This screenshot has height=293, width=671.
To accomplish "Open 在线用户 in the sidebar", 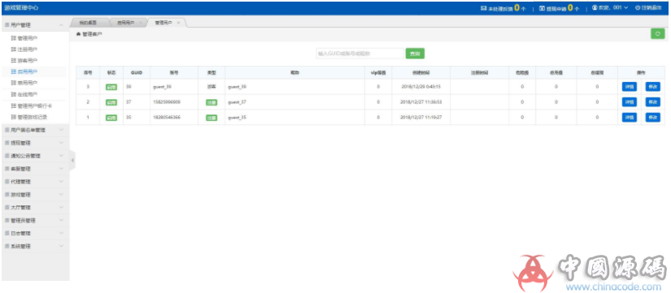I will [x=28, y=94].
